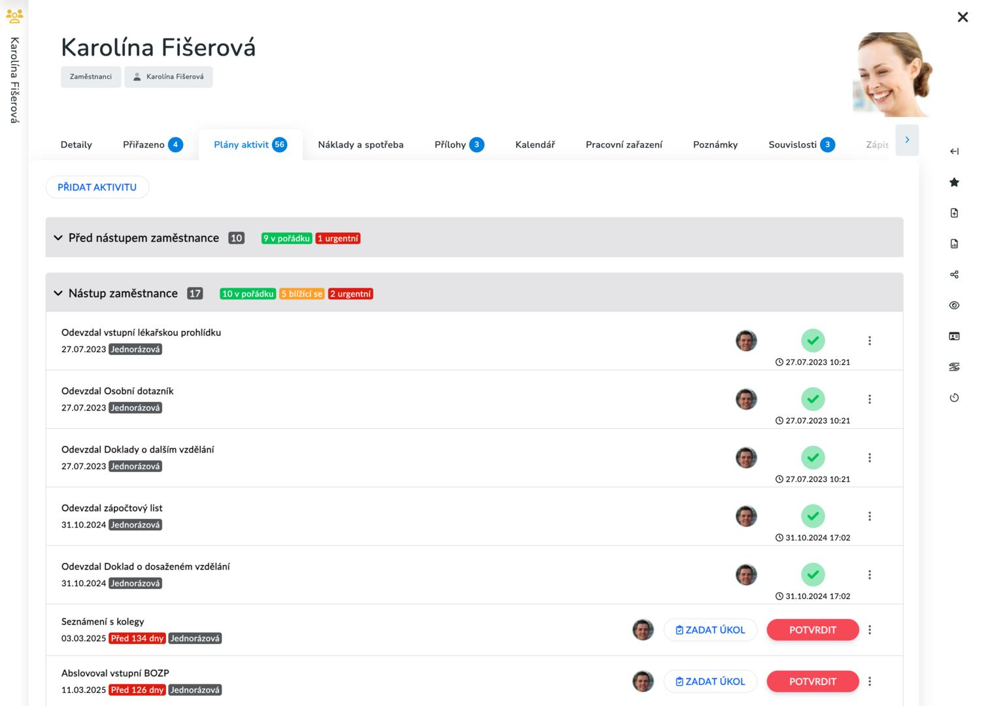This screenshot has height=706, width=986.
Task: Toggle green checkmark for Odevzdal Osobní dotazník
Action: click(813, 399)
